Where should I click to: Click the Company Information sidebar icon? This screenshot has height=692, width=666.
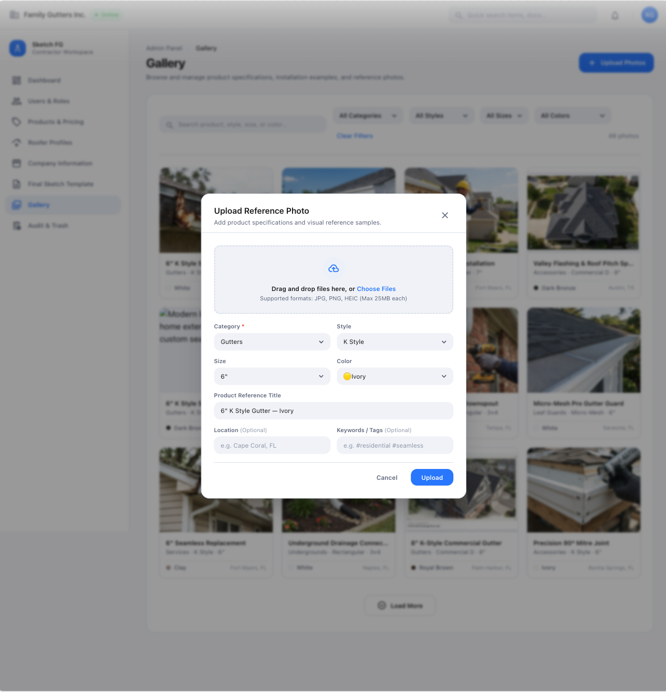point(17,163)
